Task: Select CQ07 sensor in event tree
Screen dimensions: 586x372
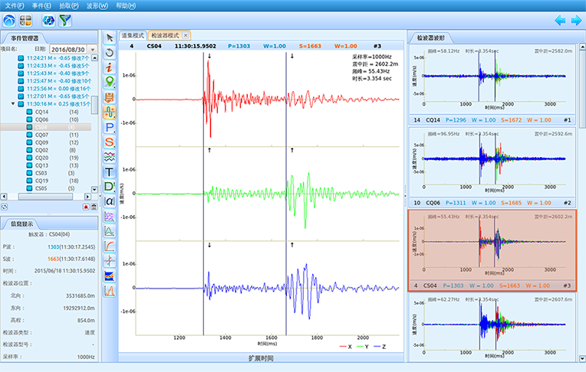Action: coord(41,135)
